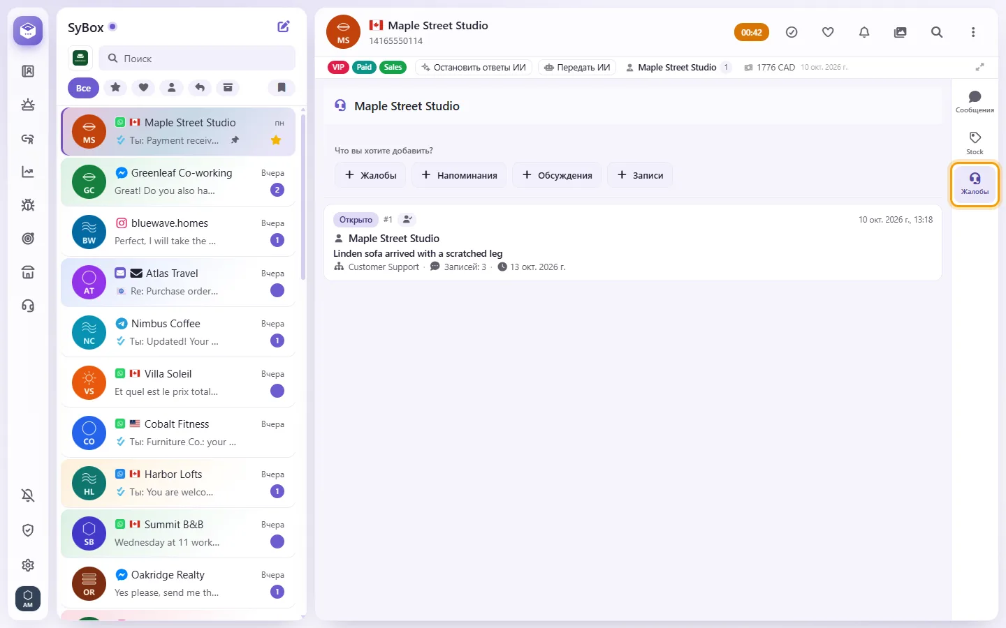This screenshot has height=628, width=1006.
Task: Open the Harbor Lofts conversation
Action: tap(178, 483)
